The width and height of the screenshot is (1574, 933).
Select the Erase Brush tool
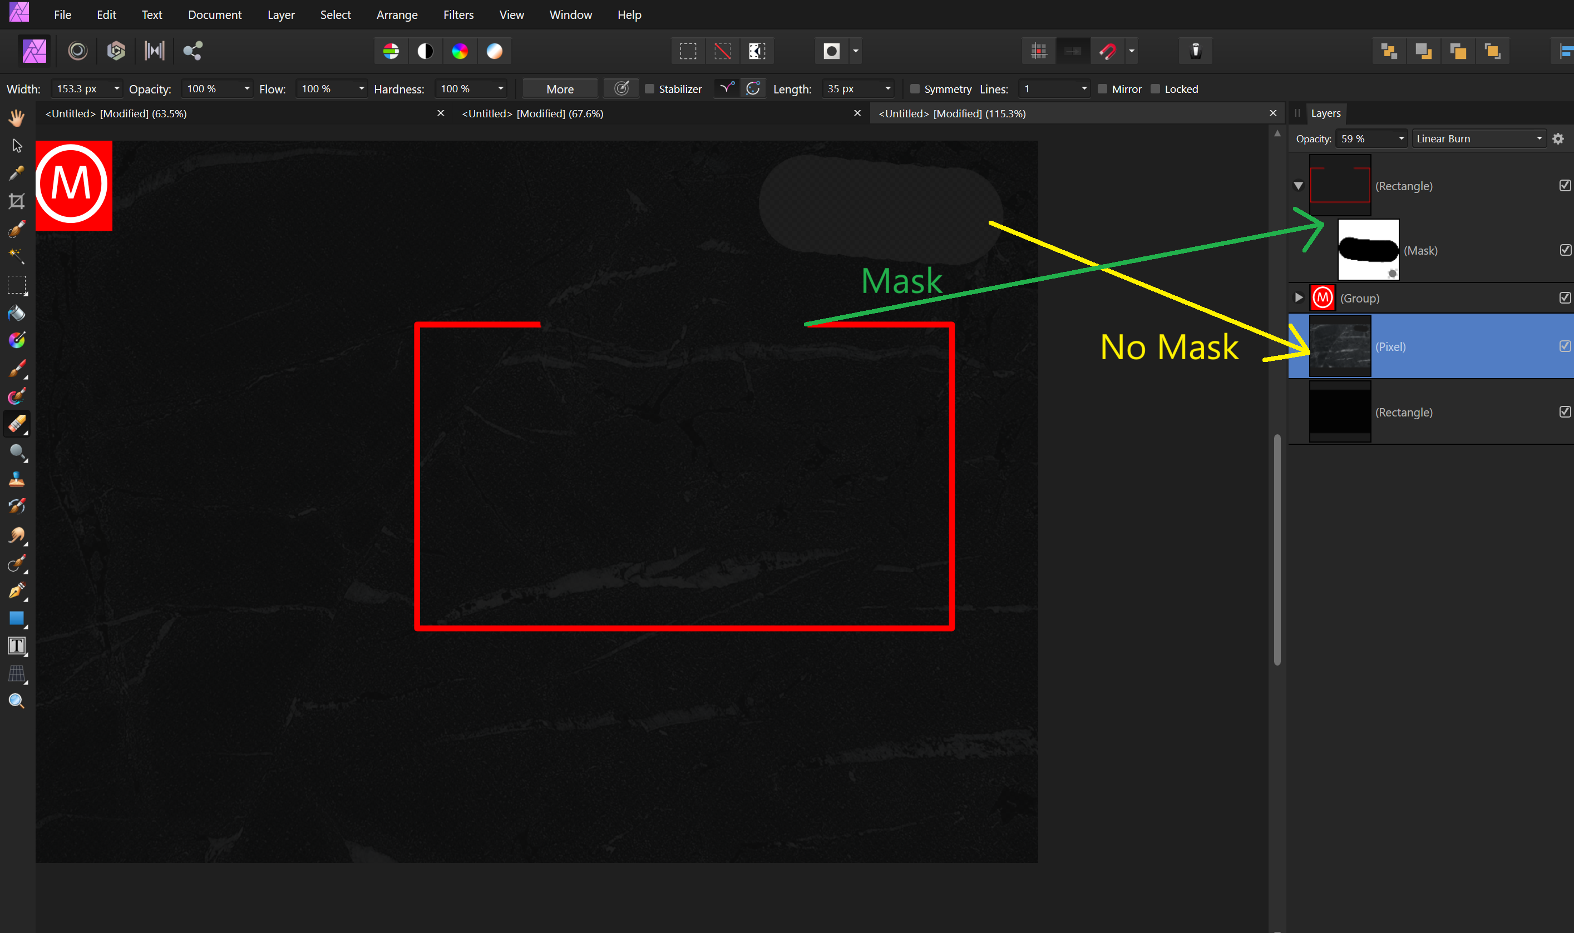click(x=17, y=424)
